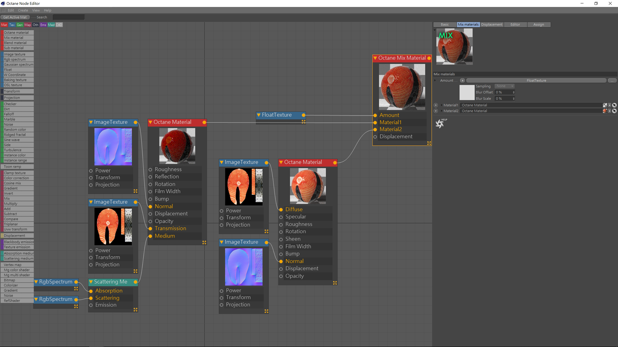Viewport: 618px width, 347px height.
Task: Toggle the Tex node filter
Action: pyautogui.click(x=12, y=25)
